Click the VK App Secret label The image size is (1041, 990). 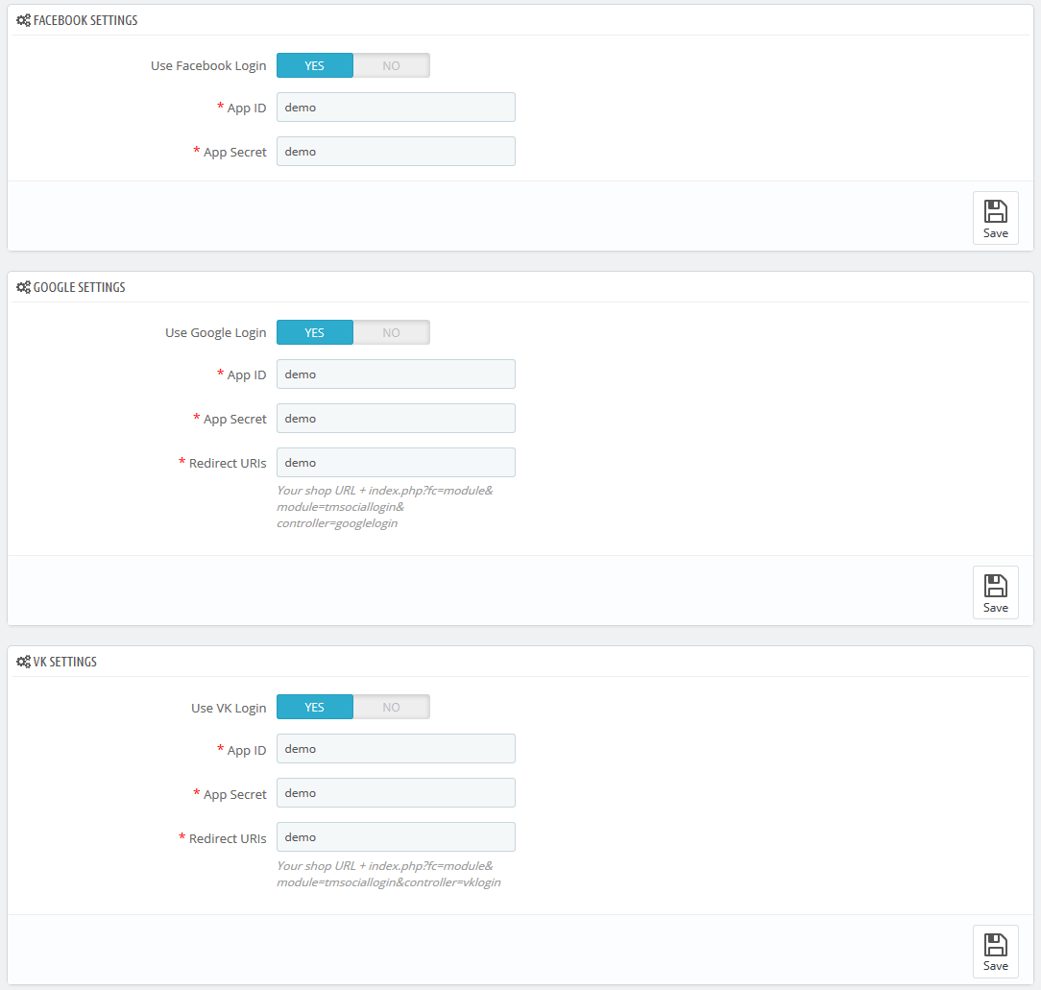click(x=235, y=794)
